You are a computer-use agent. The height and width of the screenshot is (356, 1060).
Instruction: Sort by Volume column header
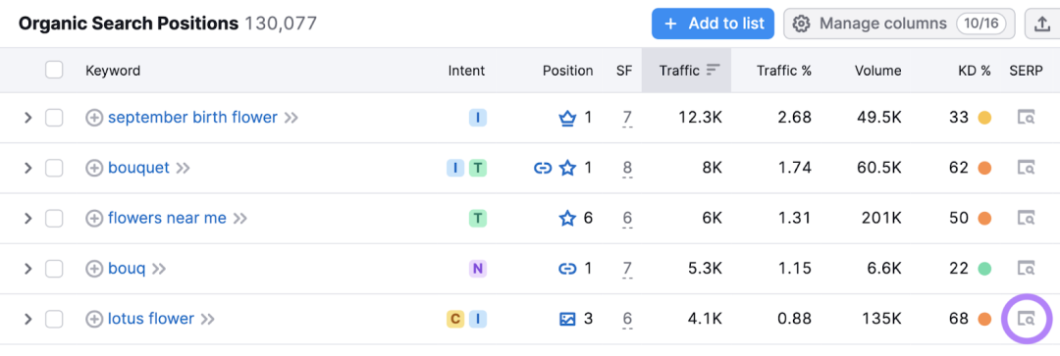coord(877,71)
